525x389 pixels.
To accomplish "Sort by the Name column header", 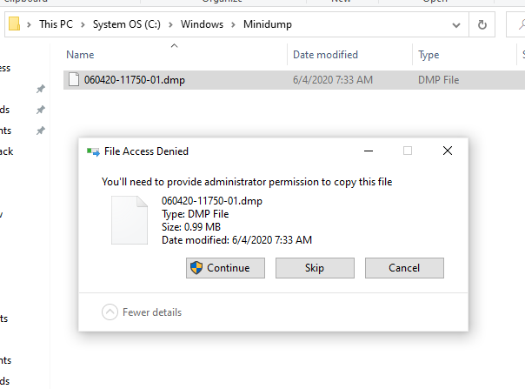I will (80, 55).
